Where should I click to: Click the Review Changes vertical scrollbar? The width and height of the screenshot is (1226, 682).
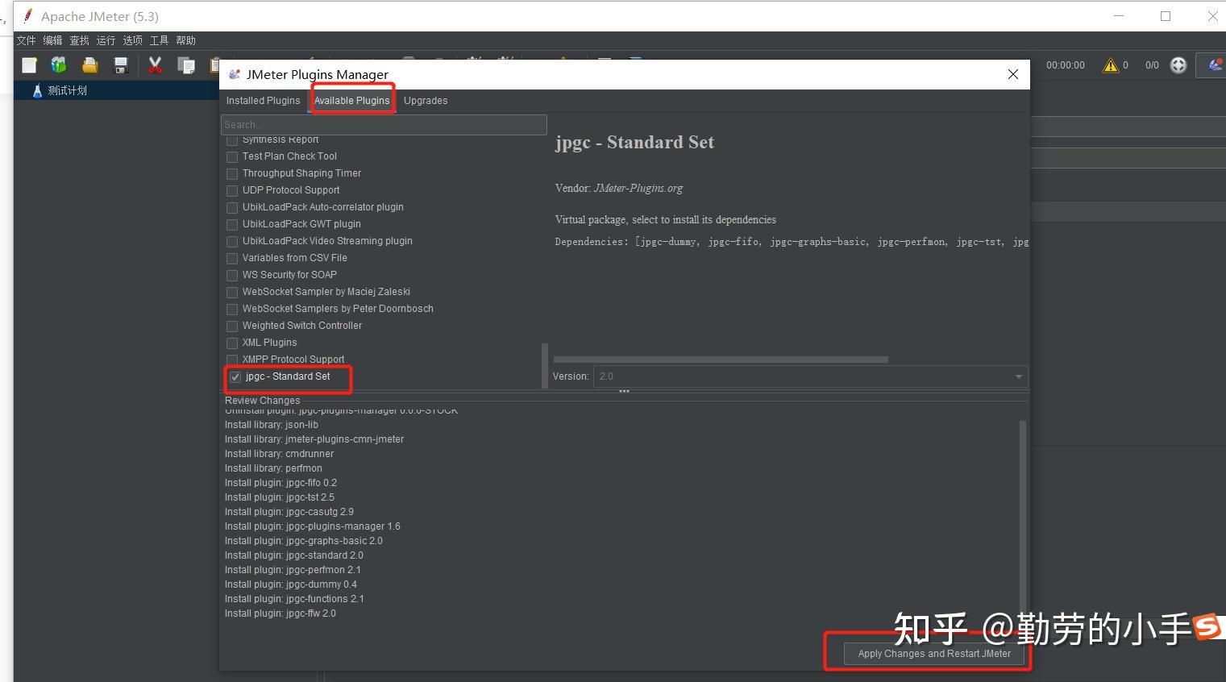pyautogui.click(x=1024, y=519)
